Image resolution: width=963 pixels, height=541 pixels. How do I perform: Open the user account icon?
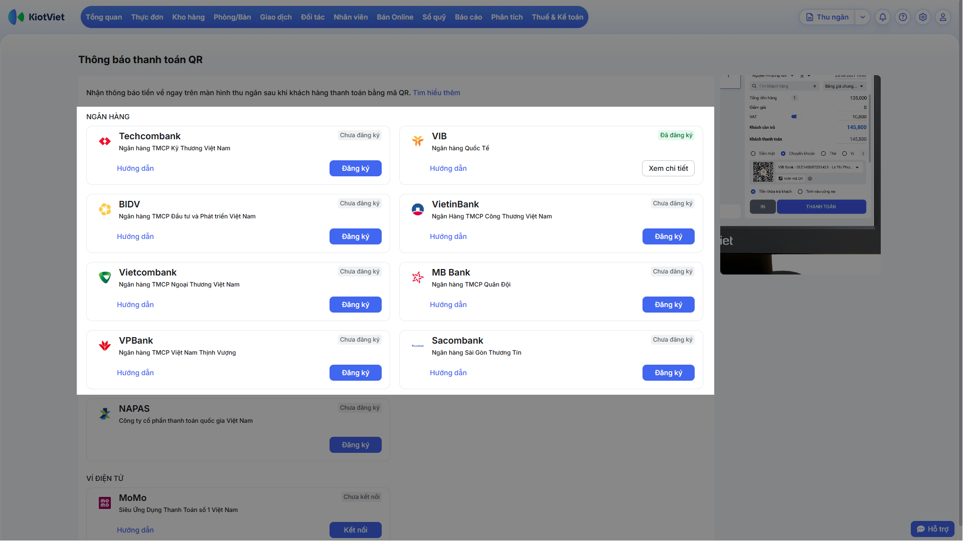pyautogui.click(x=943, y=17)
